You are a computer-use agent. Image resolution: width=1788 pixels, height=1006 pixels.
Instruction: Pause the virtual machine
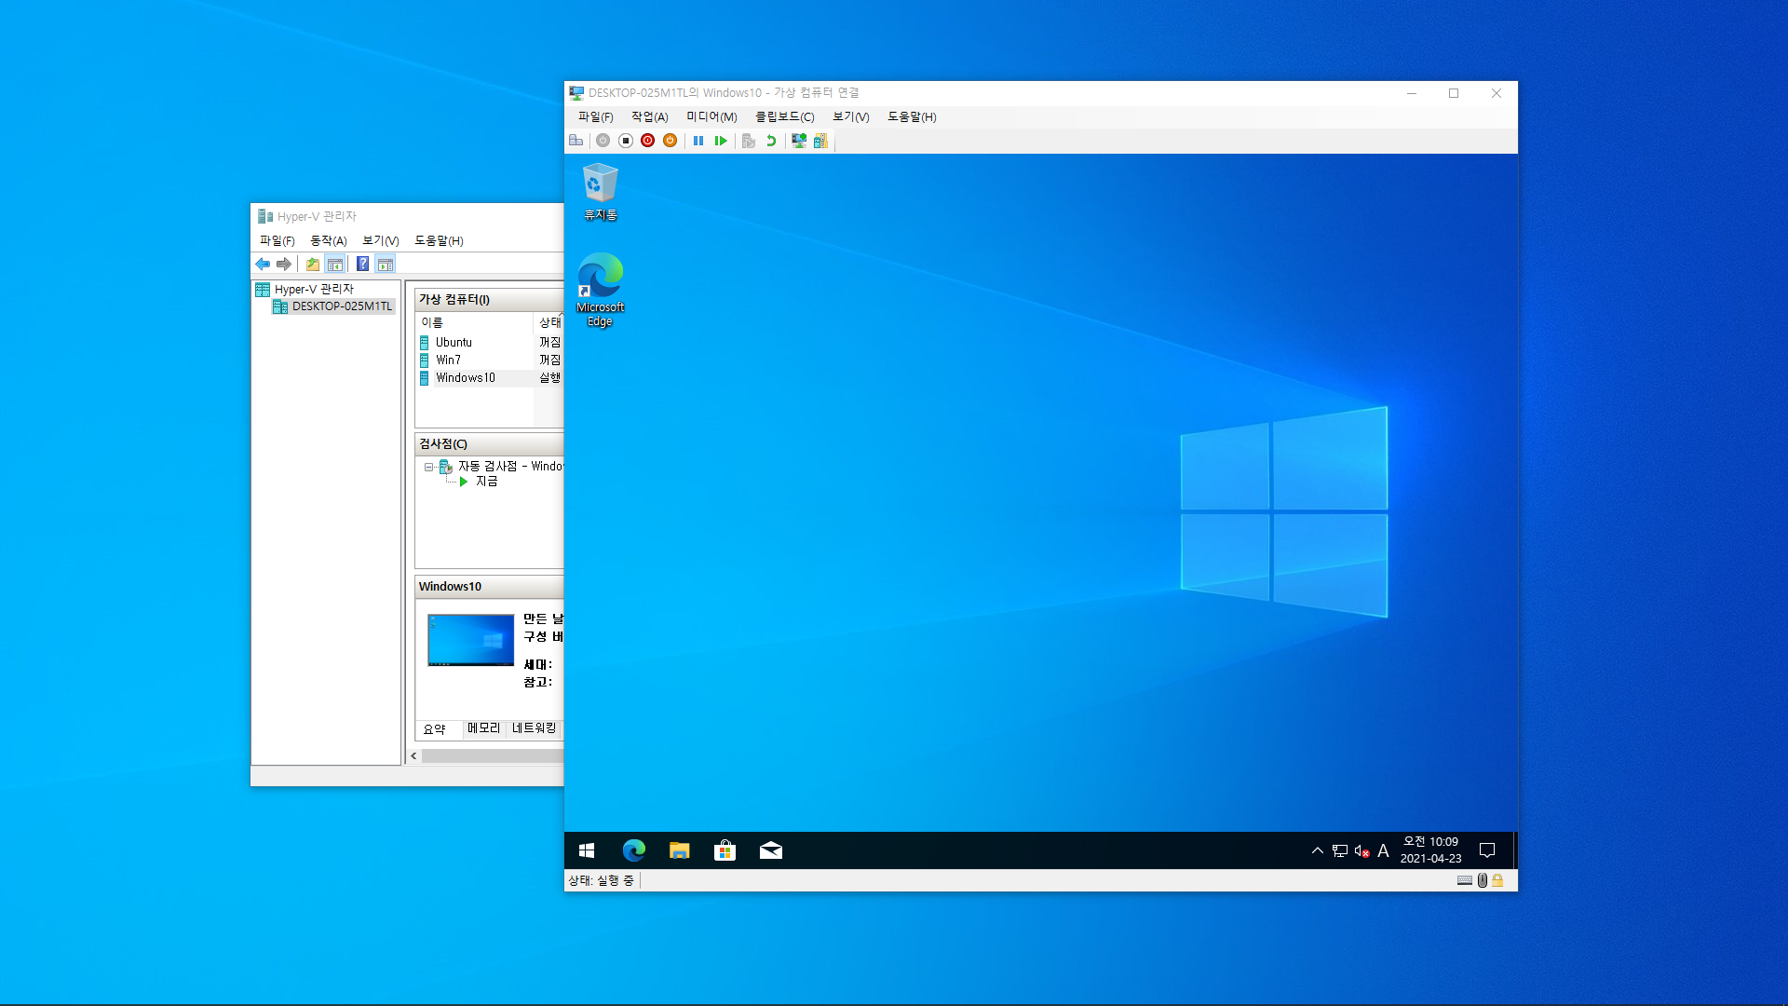(698, 141)
